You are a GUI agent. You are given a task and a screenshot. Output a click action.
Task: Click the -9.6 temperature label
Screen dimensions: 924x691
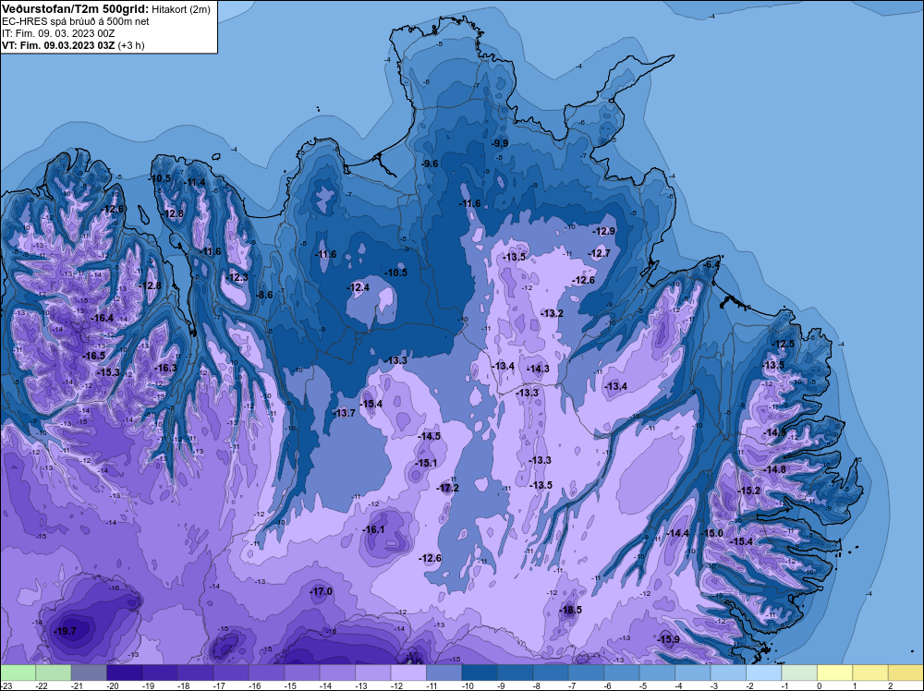pos(431,164)
